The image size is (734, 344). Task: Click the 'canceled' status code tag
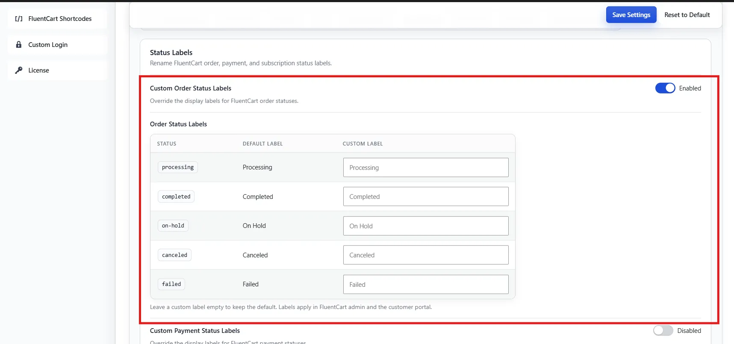pyautogui.click(x=174, y=255)
